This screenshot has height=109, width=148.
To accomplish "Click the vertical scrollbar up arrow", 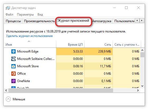I will [x=142, y=50].
